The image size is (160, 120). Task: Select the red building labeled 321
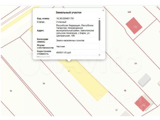tap(142, 104)
